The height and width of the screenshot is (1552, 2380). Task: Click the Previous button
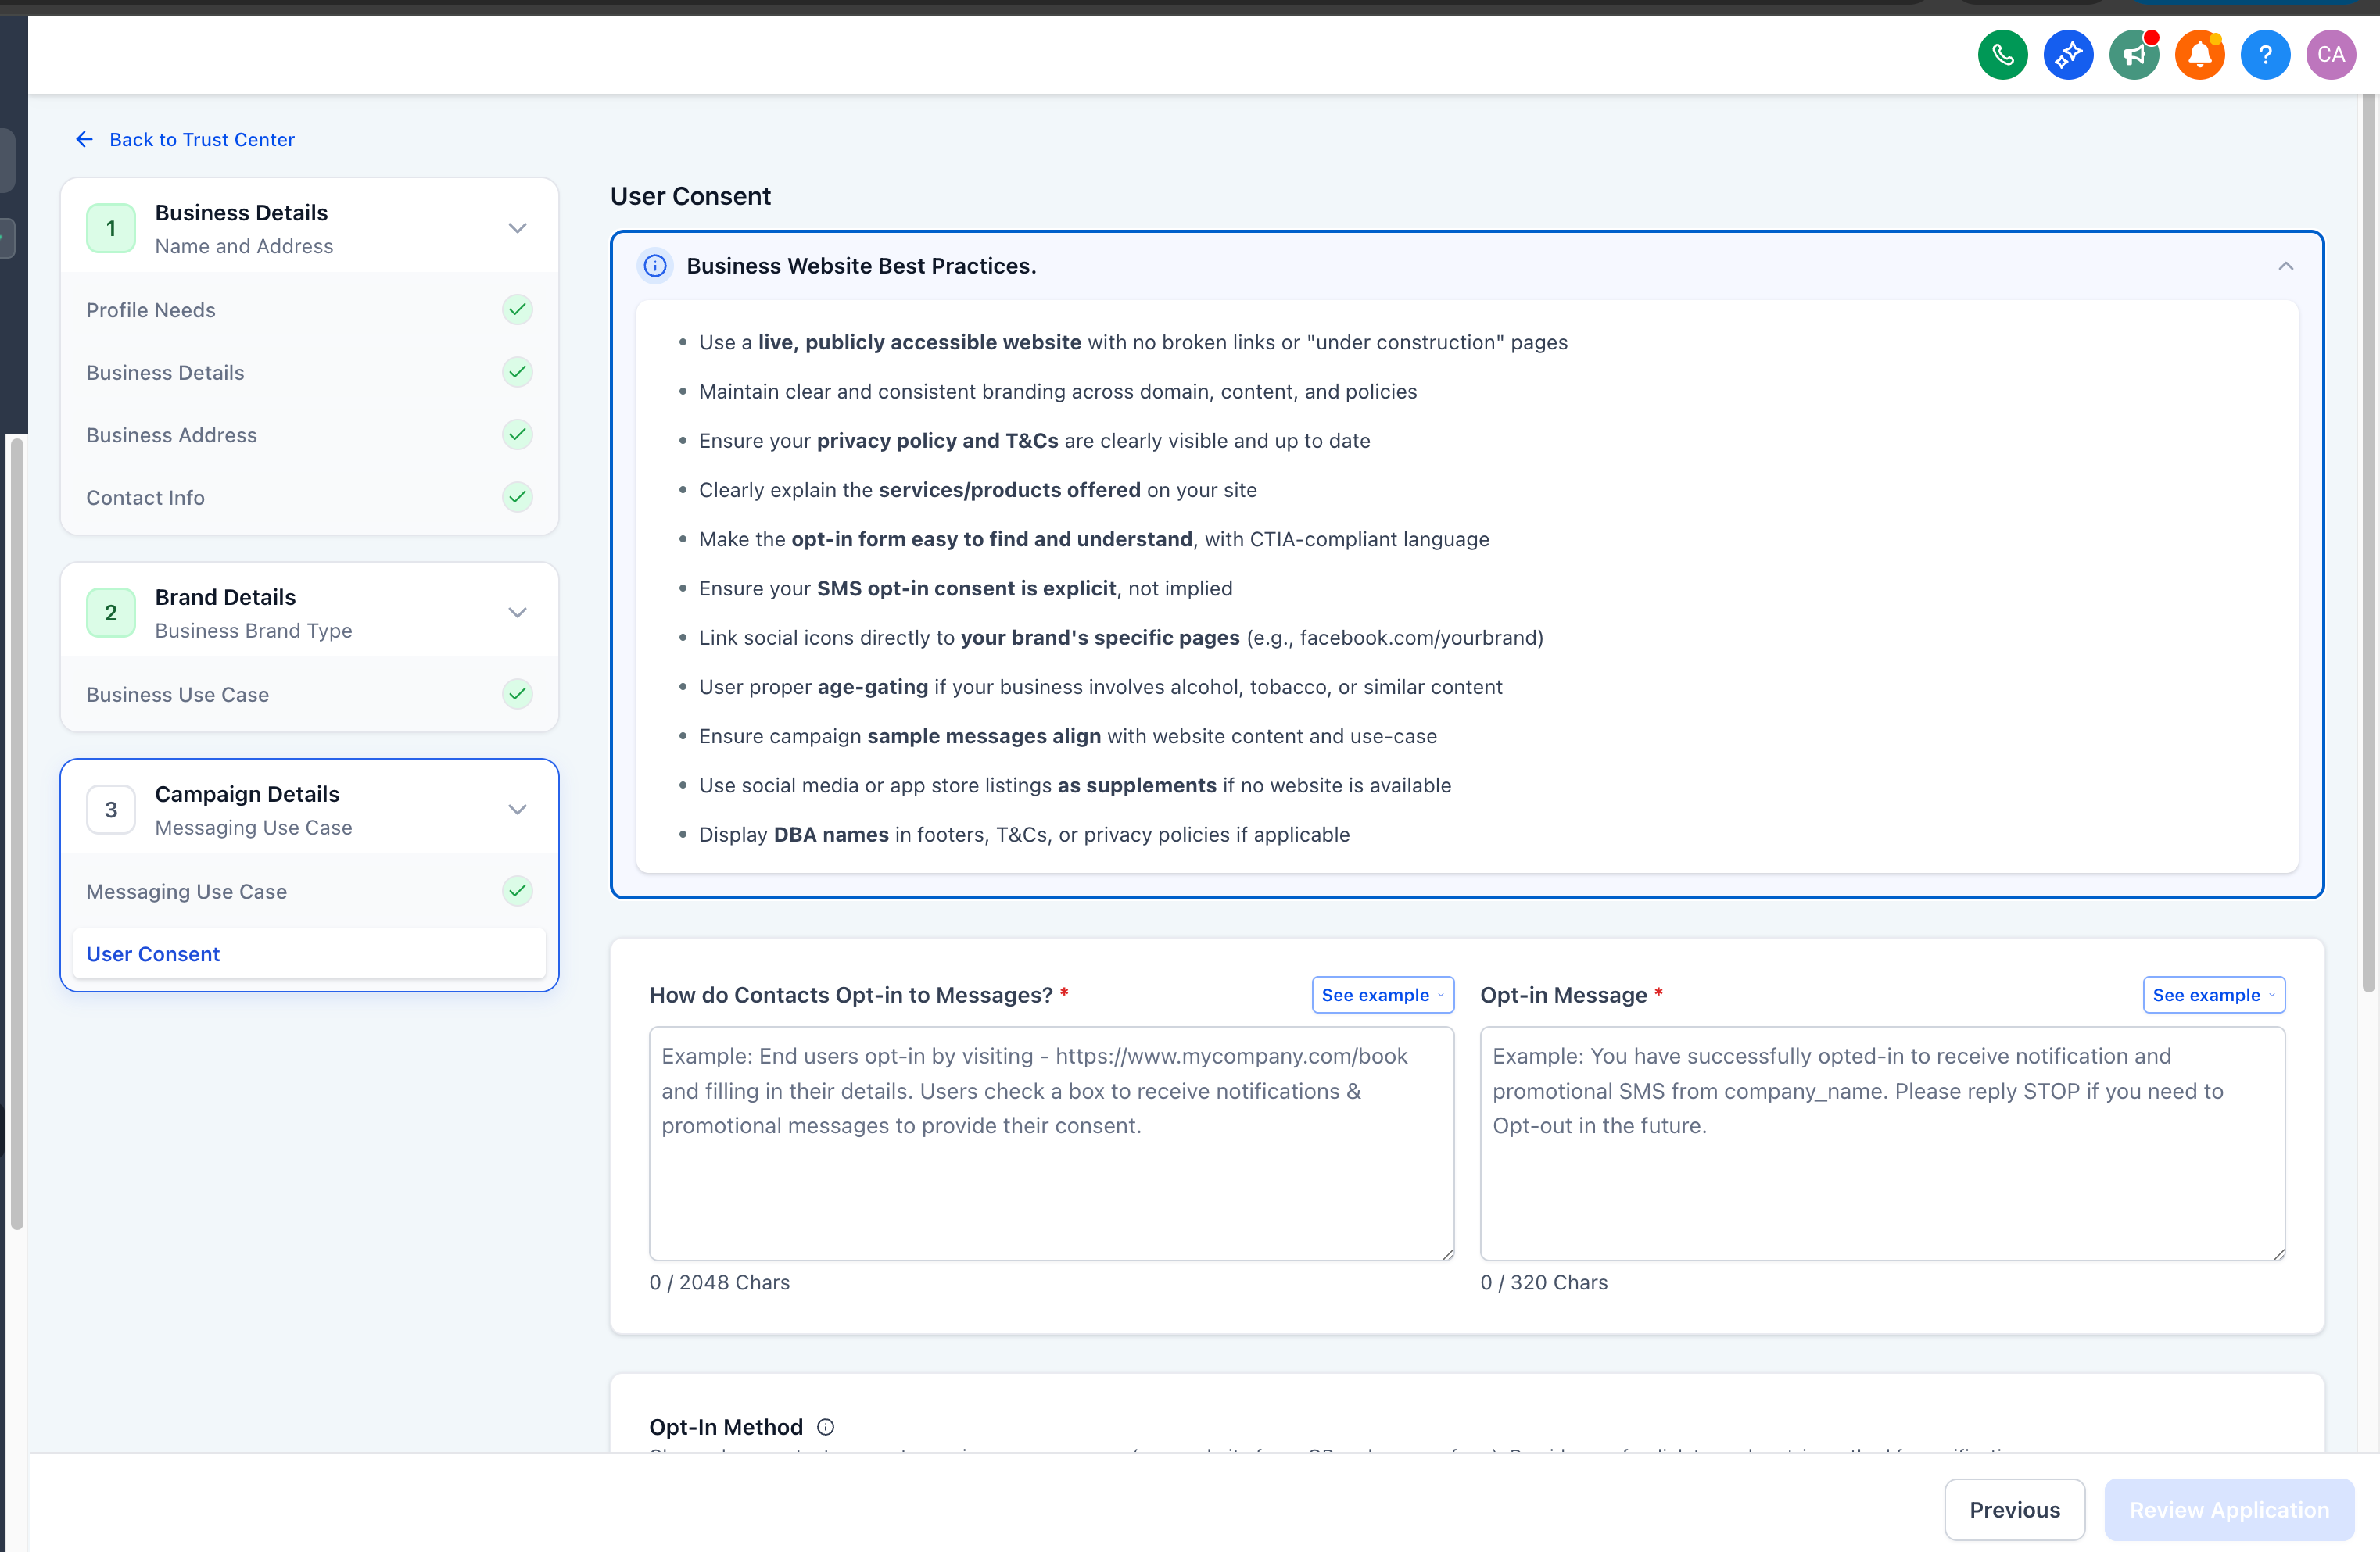(2014, 1509)
